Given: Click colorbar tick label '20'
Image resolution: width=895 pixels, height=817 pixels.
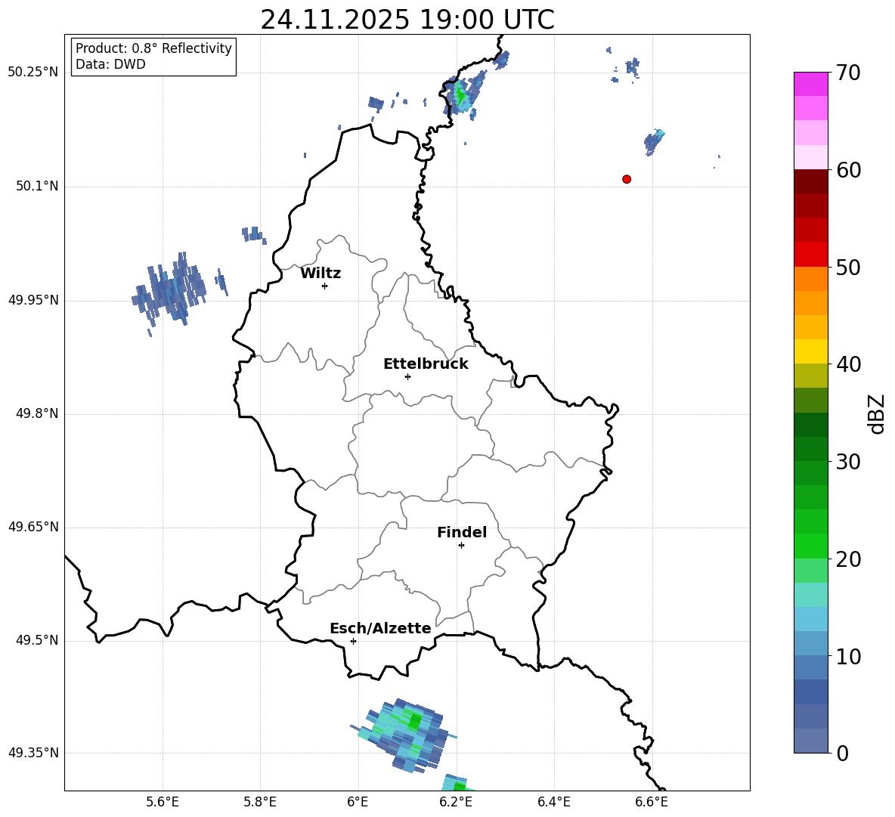Looking at the screenshot, I should tap(848, 559).
